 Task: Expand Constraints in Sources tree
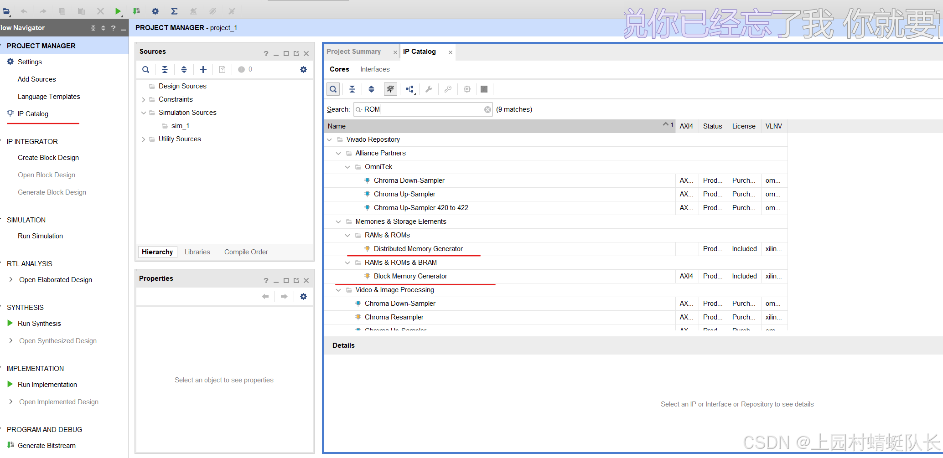144,99
